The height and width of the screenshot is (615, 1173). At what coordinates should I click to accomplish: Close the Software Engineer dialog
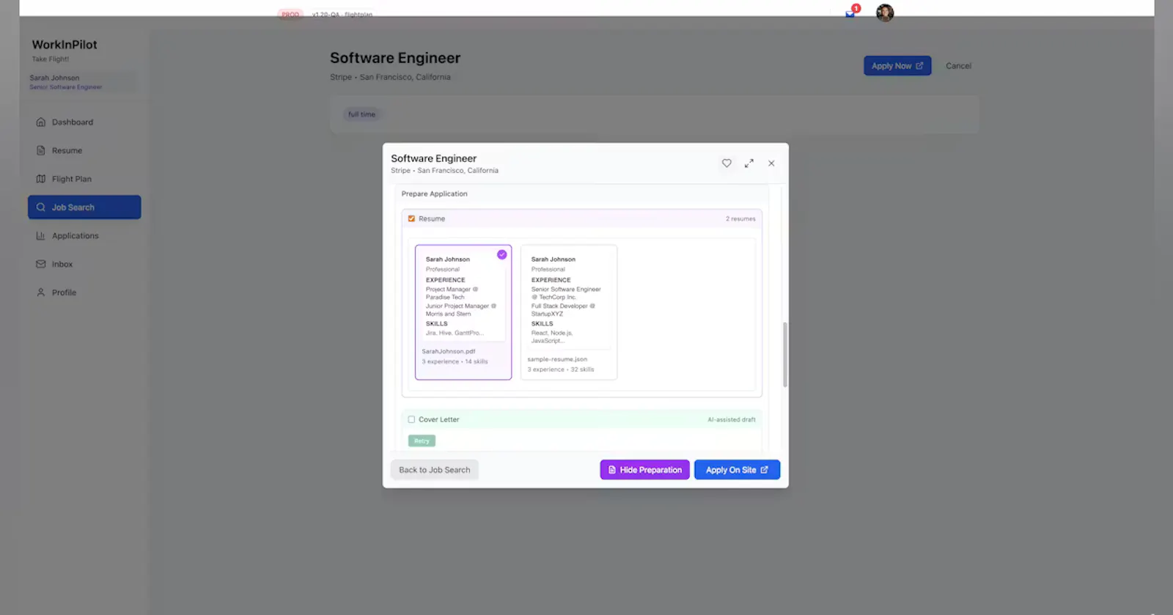tap(771, 163)
